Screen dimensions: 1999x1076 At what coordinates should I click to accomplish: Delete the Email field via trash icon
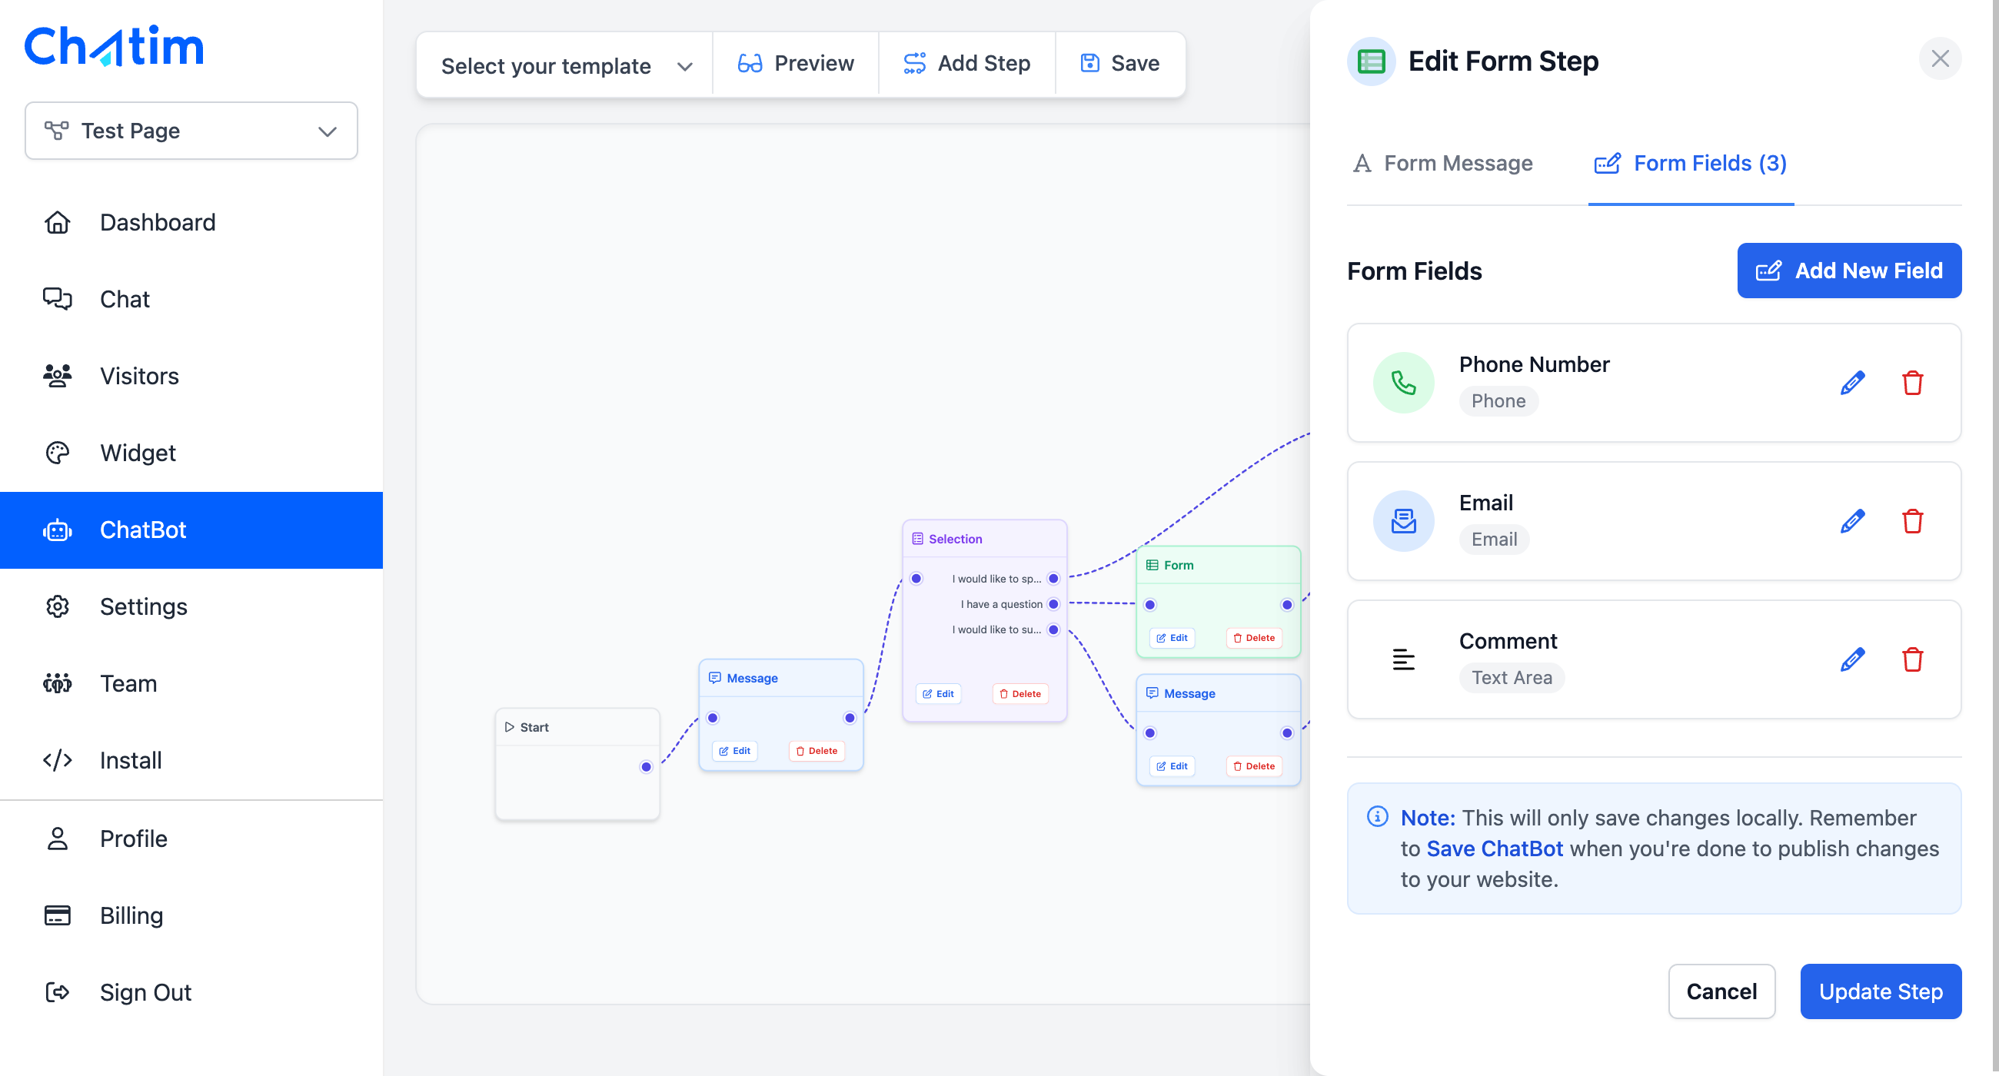coord(1913,521)
